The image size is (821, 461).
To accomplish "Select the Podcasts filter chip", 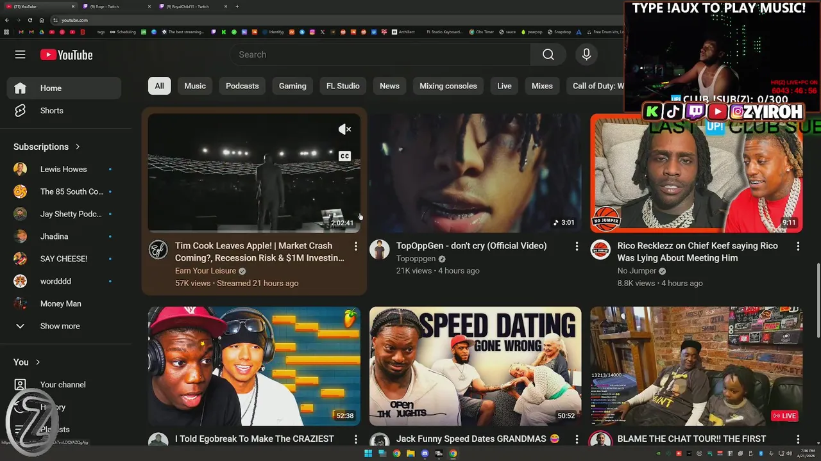I will [x=242, y=86].
